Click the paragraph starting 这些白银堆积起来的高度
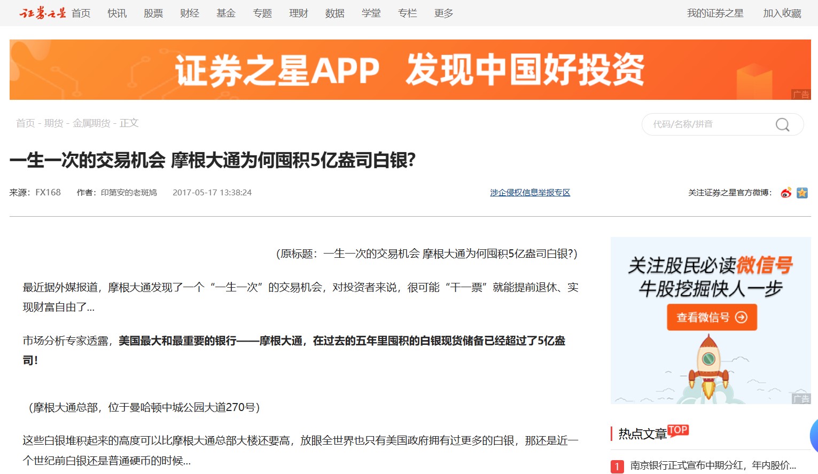Image resolution: width=818 pixels, height=474 pixels. click(x=300, y=451)
